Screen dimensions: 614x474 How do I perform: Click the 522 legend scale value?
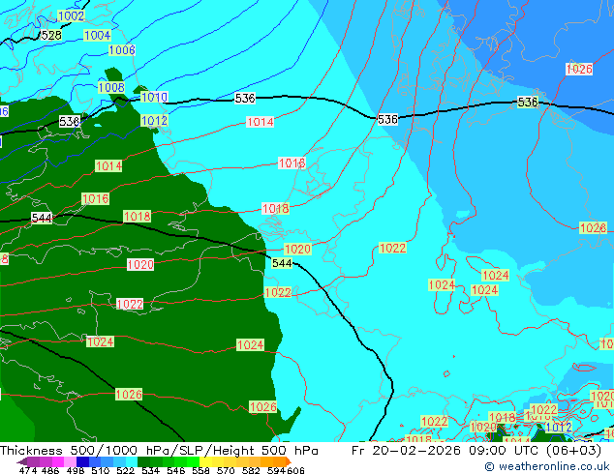click(x=125, y=470)
